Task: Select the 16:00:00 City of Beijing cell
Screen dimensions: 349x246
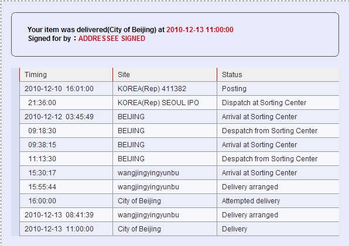Action: (x=165, y=201)
